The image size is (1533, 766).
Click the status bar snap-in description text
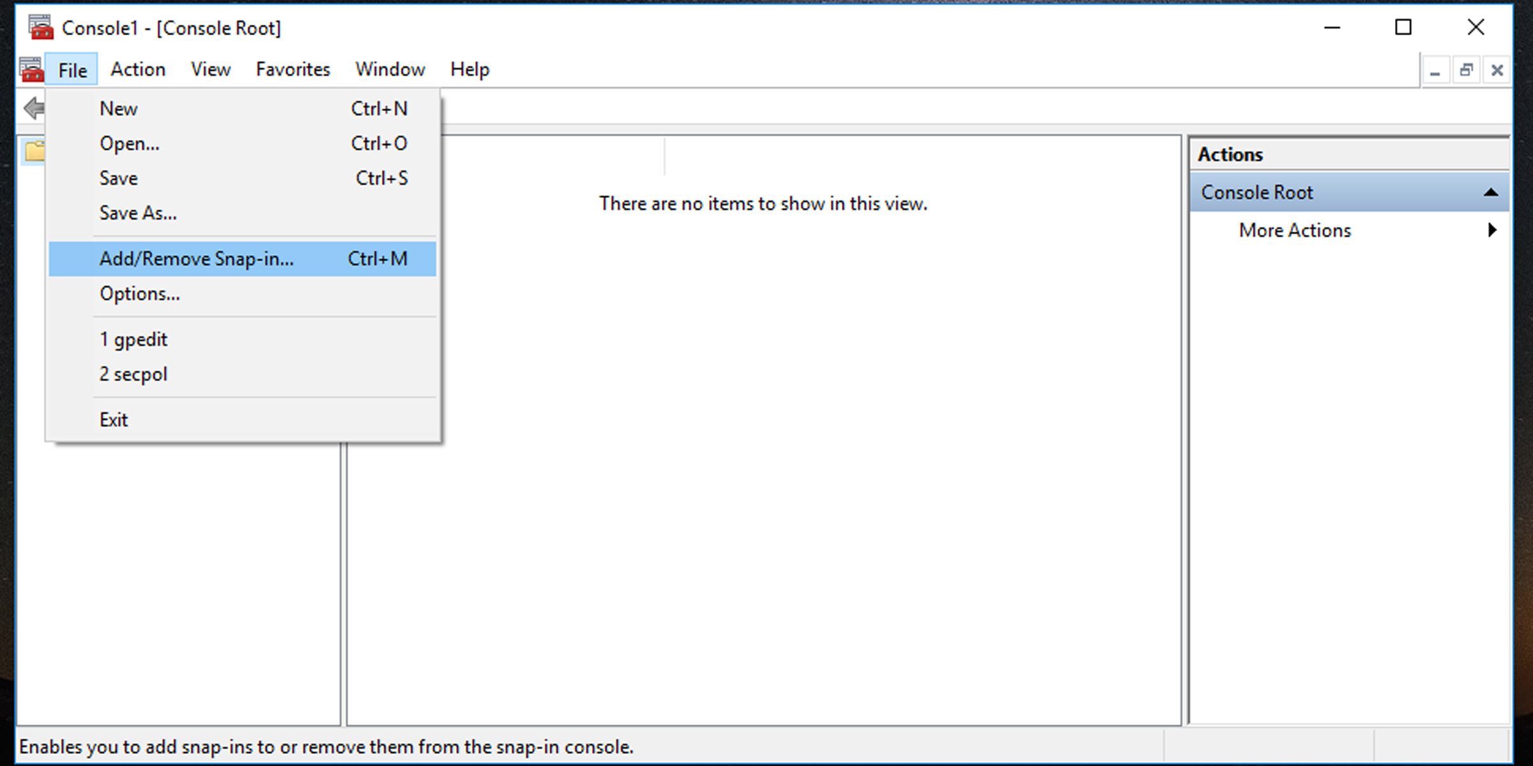[x=326, y=746]
